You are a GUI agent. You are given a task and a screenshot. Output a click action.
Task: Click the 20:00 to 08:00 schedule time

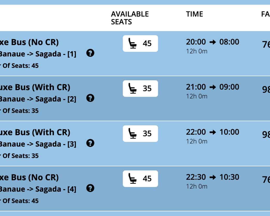click(212, 42)
